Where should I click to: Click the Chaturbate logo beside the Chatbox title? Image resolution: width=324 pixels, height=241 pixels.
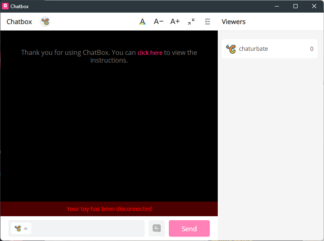tap(45, 22)
